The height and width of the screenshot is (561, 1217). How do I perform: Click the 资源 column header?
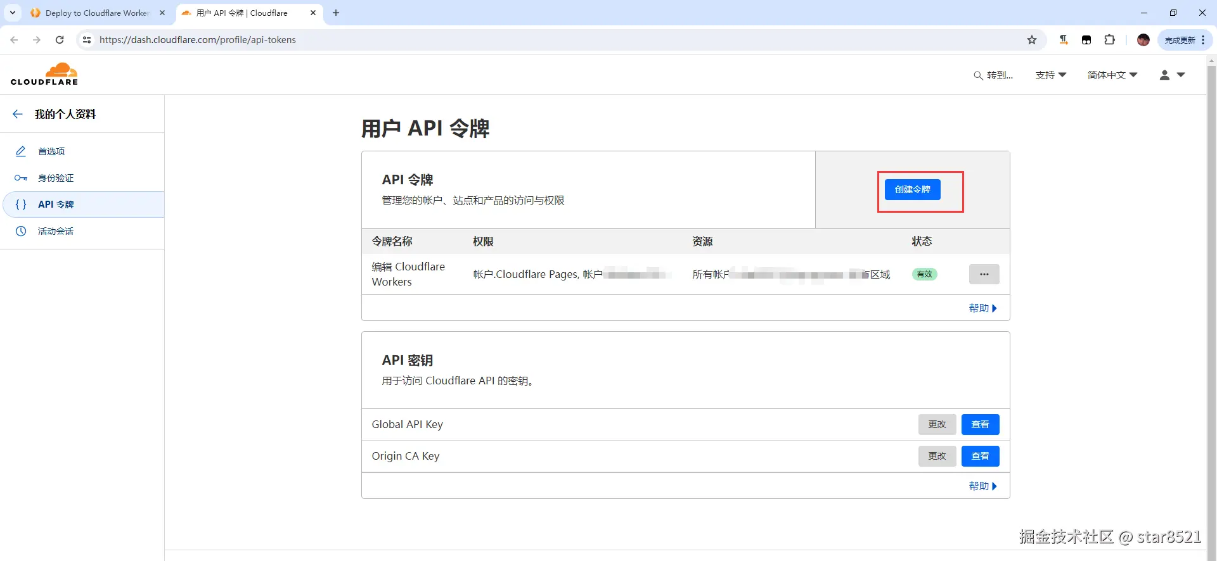point(702,241)
